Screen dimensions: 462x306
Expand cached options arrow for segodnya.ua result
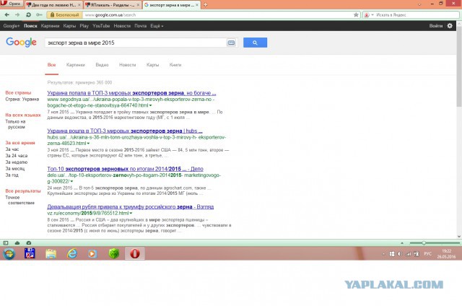pyautogui.click(x=150, y=105)
